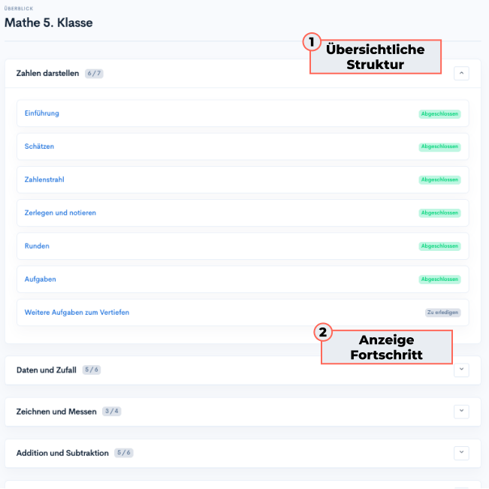Expand the Addition und Subtraktion chevron

coord(462,452)
